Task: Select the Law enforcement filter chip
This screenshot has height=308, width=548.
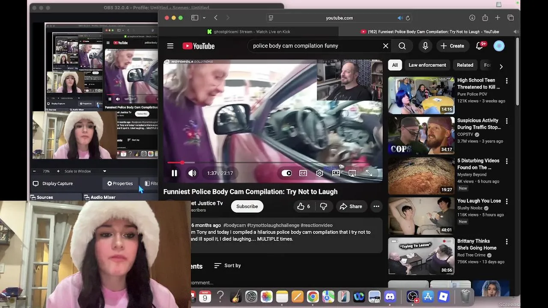Action: [427, 65]
